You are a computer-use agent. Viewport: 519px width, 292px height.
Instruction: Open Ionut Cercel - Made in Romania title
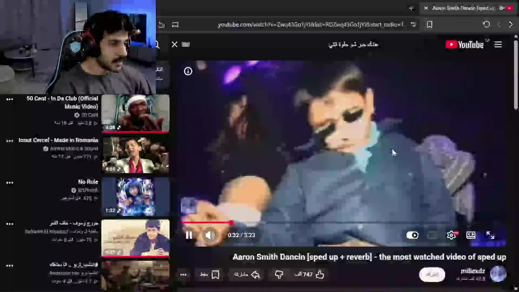pos(58,140)
